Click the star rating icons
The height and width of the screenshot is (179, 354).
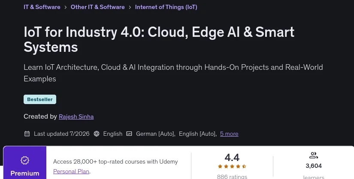point(232,167)
